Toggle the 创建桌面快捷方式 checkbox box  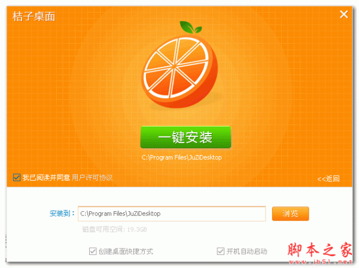(x=93, y=251)
